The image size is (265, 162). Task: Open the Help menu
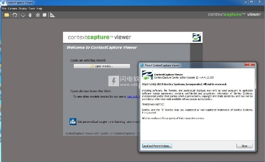click(39, 8)
